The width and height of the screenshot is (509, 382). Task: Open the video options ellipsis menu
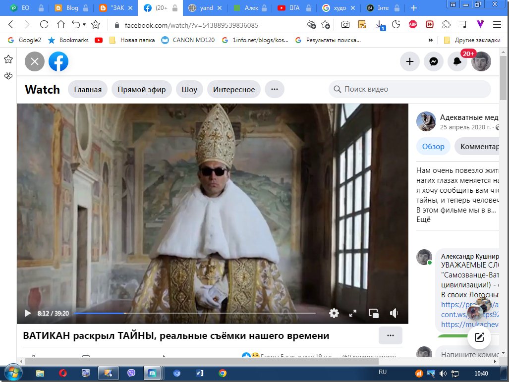[x=391, y=335]
